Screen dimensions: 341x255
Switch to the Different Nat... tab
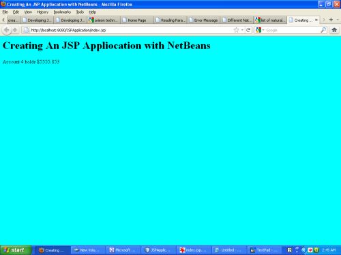point(237,20)
